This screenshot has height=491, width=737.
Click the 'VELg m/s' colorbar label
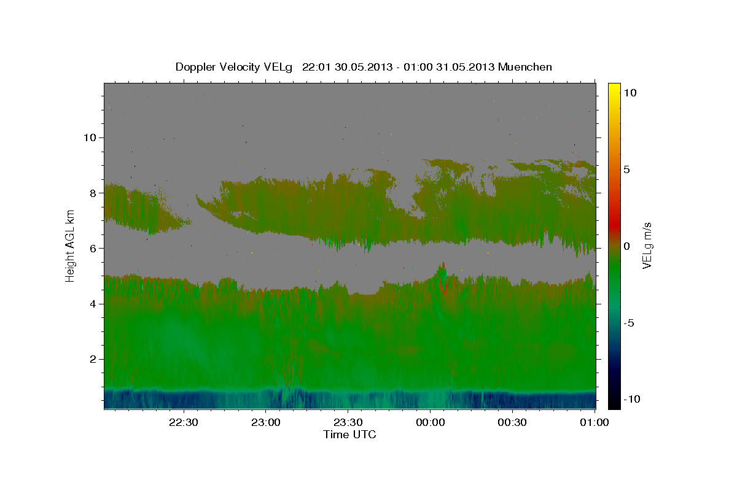coord(647,245)
